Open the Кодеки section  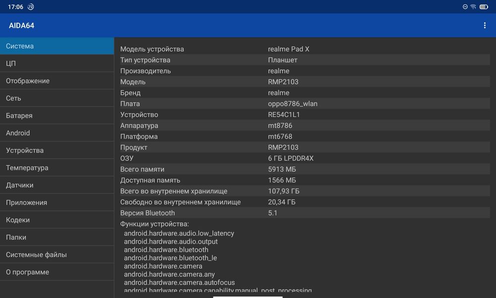pyautogui.click(x=57, y=220)
